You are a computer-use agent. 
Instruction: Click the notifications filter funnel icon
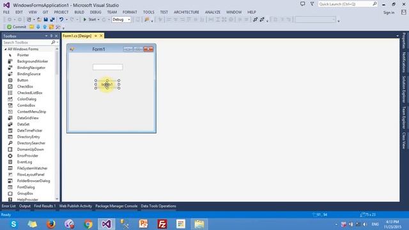pos(312,4)
